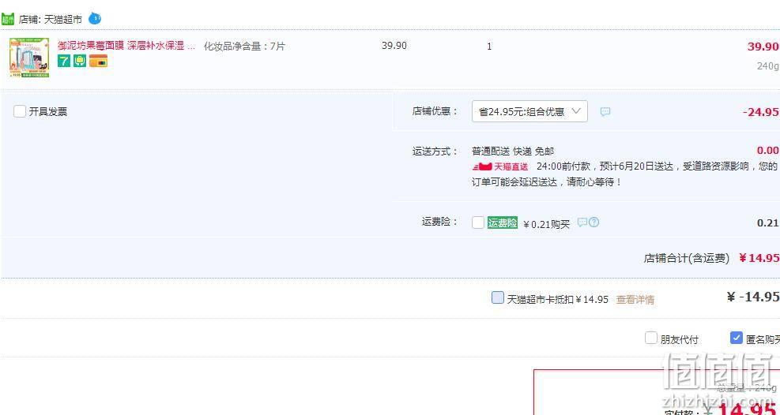Click the green 运费险 label tag
This screenshot has width=780, height=415.
pos(503,223)
